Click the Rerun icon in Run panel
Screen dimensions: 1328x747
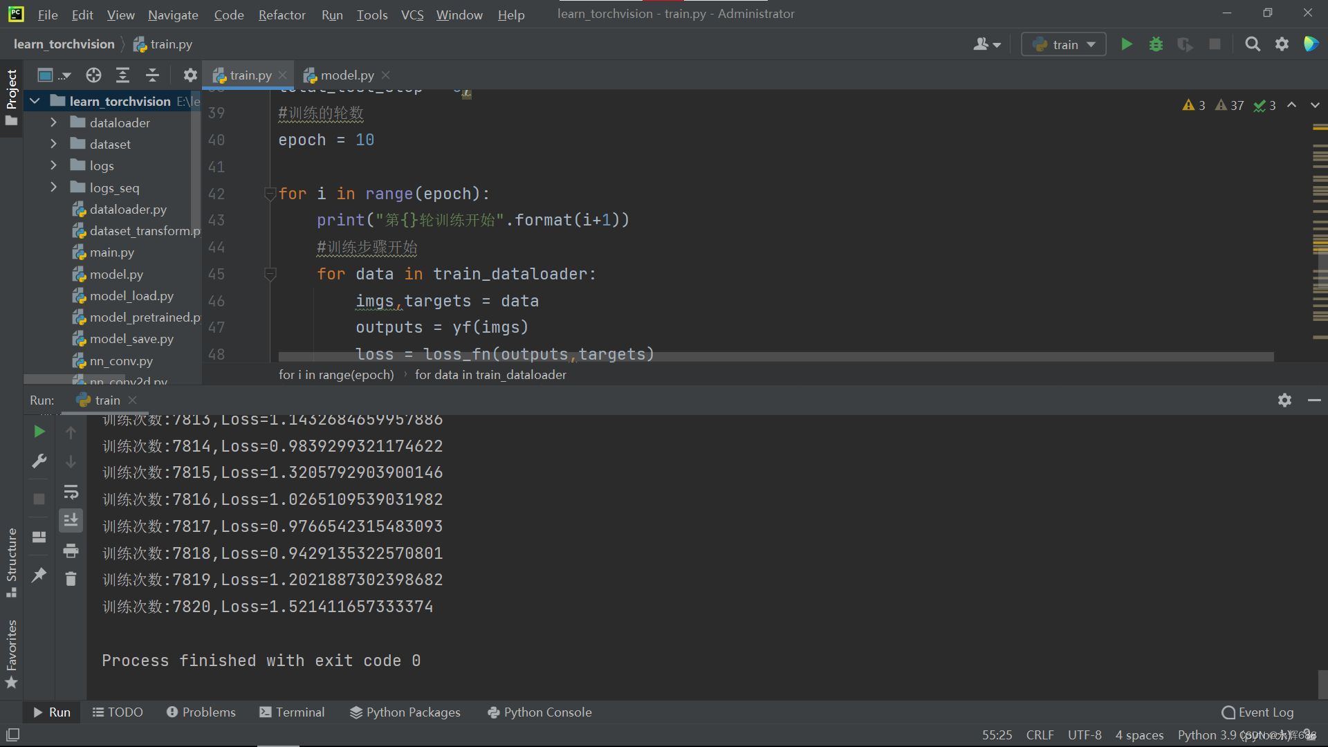point(39,432)
